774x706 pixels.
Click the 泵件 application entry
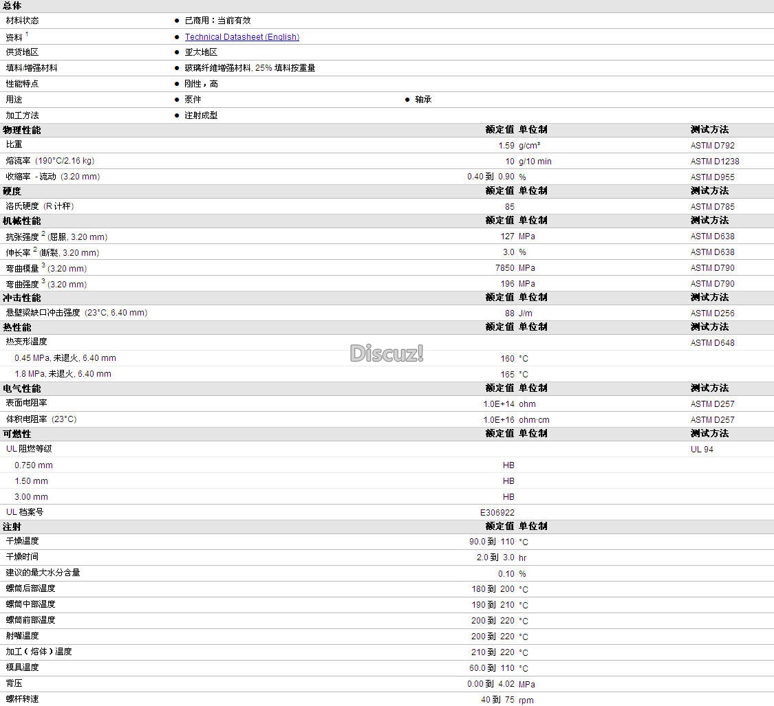(x=193, y=100)
